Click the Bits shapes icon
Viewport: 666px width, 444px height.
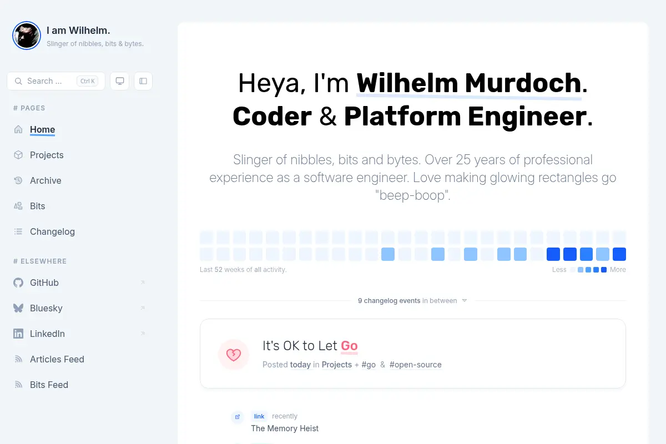click(18, 206)
